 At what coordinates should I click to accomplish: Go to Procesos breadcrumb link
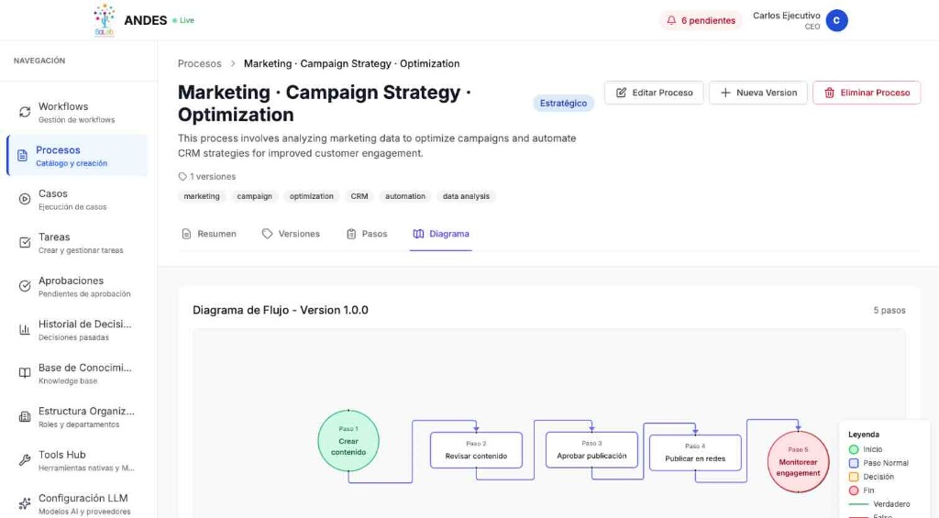[x=200, y=63]
